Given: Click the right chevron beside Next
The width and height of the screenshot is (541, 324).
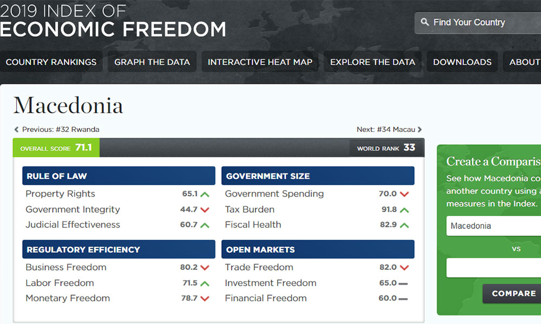Looking at the screenshot, I should [420, 130].
